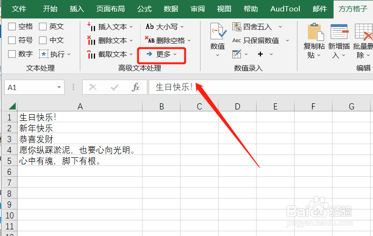373x236 pixels.
Task: Select cell with 心中有魂，脚下有根。
Action: [x=80, y=161]
